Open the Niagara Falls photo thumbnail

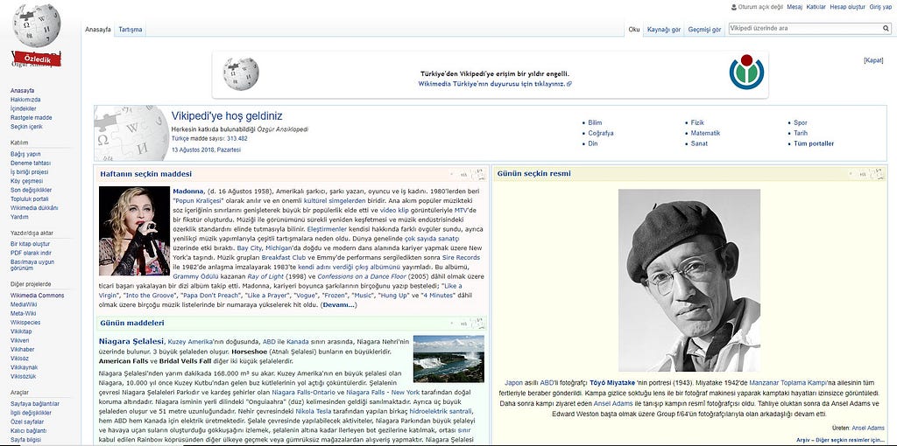(448, 359)
